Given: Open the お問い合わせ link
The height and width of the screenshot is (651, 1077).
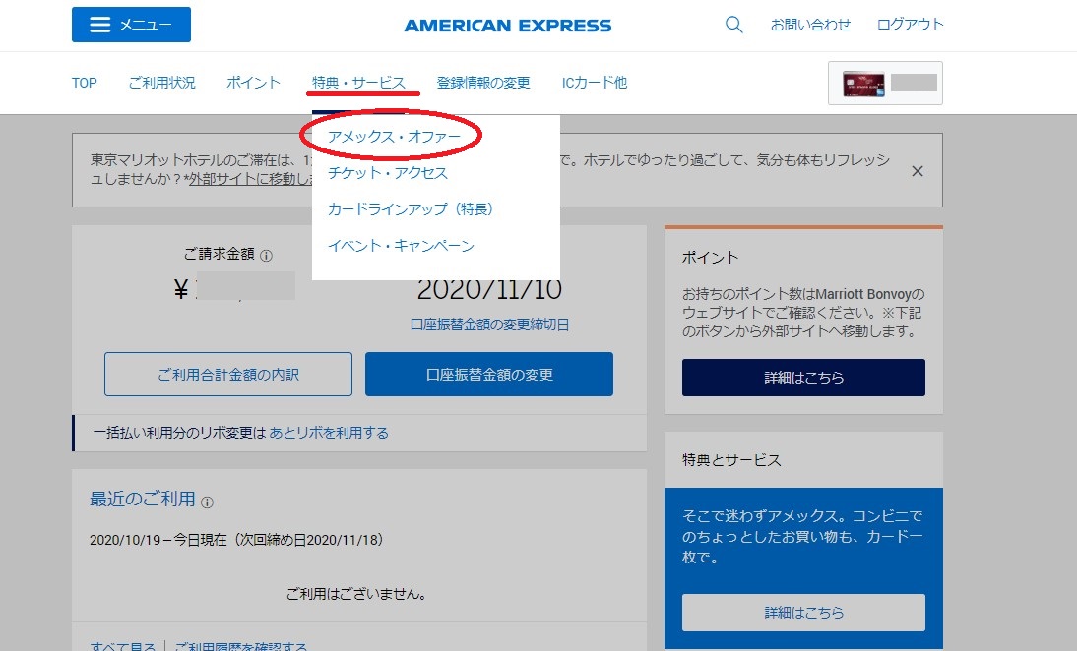Looking at the screenshot, I should click(810, 25).
